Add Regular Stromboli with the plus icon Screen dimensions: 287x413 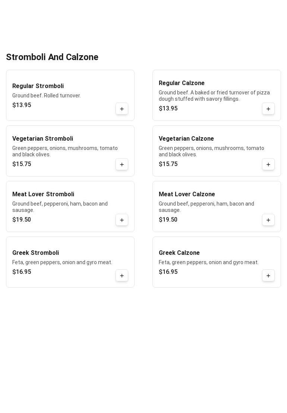122,109
